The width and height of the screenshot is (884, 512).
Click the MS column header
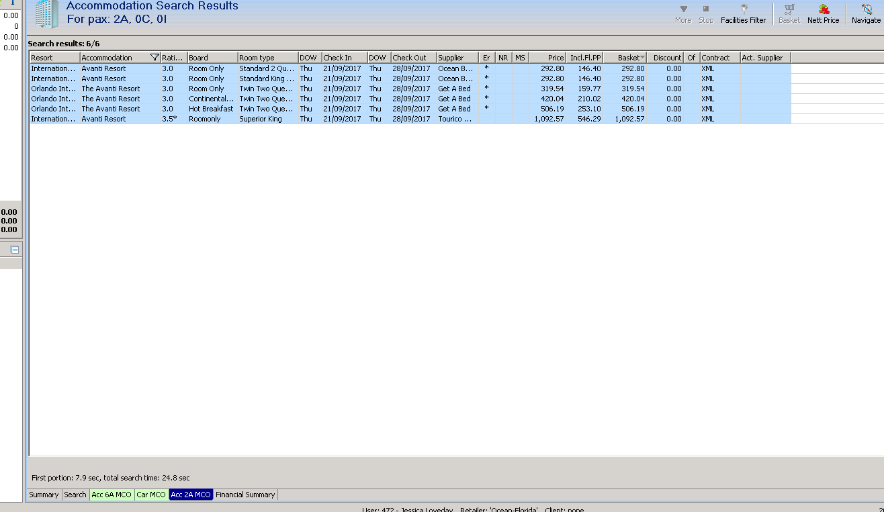click(521, 58)
